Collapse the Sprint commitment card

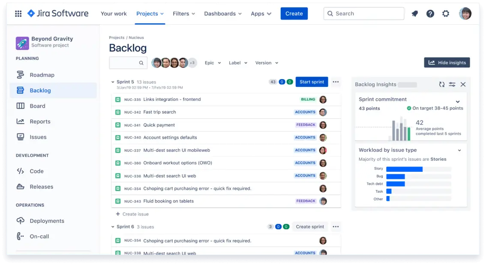click(x=458, y=102)
